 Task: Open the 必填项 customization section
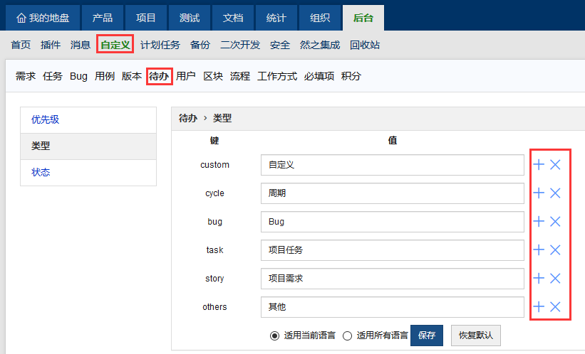click(x=319, y=76)
